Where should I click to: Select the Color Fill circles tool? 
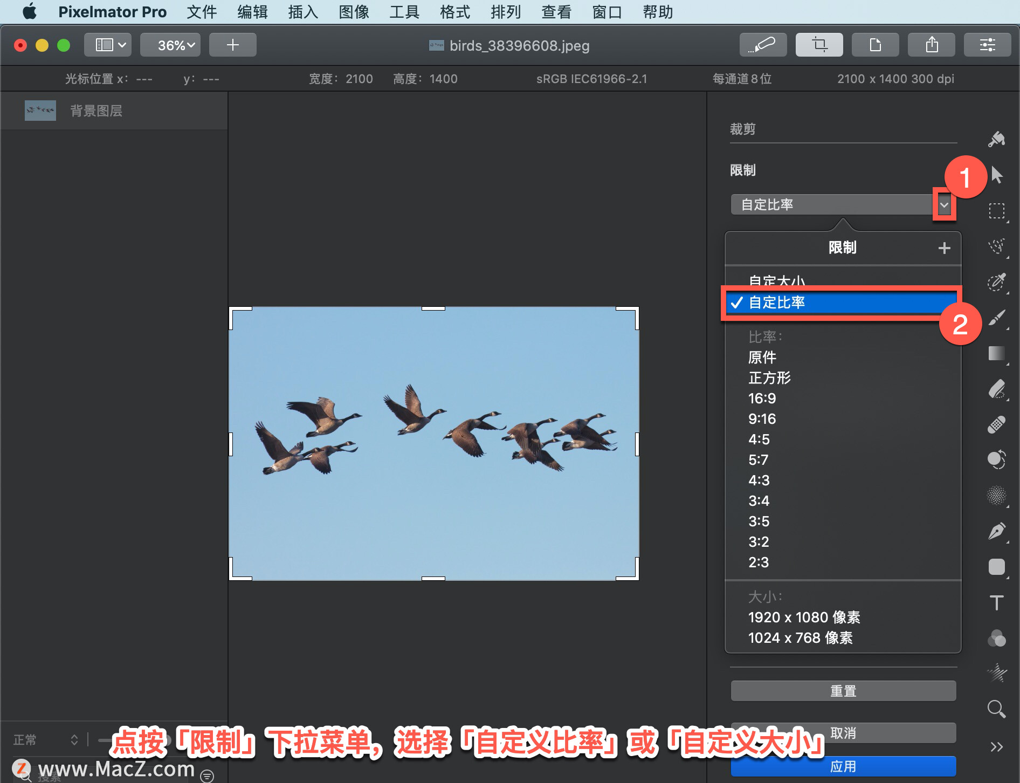(x=997, y=638)
